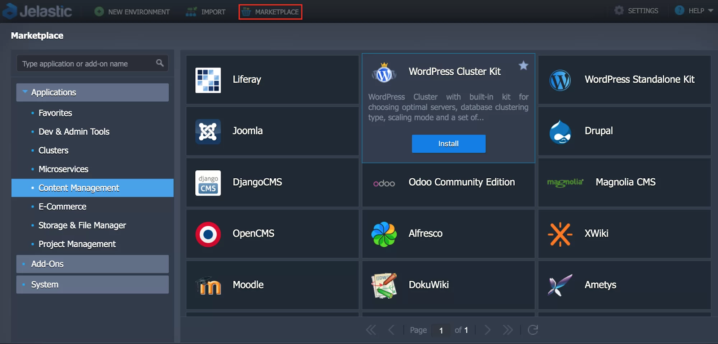
Task: Click the Liferay app icon
Action: click(208, 80)
